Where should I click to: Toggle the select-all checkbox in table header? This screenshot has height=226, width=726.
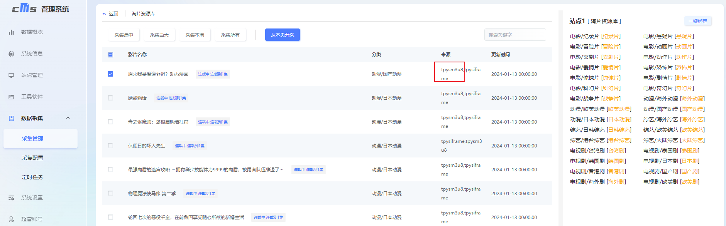pyautogui.click(x=110, y=55)
